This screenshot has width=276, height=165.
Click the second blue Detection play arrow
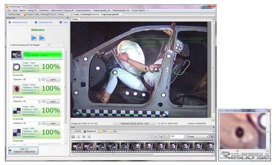point(42,38)
